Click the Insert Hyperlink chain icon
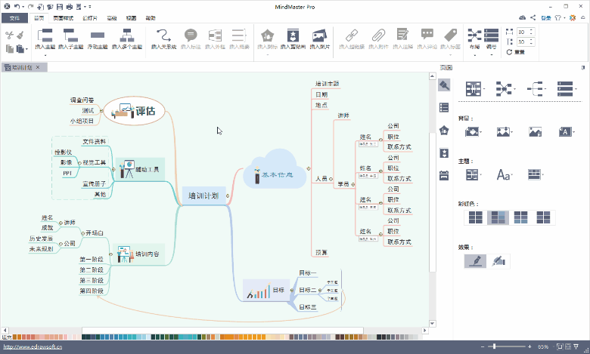 tap(352, 35)
